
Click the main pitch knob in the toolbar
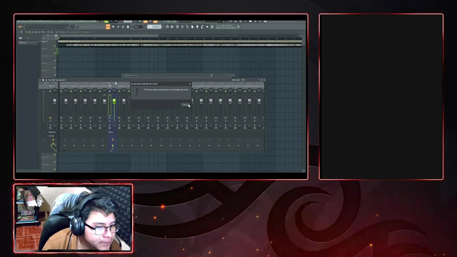pyautogui.click(x=72, y=27)
